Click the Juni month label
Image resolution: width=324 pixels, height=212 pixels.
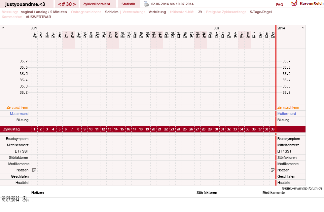click(34, 28)
